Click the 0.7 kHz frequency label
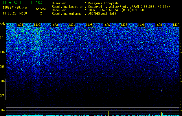The height and width of the screenshot is (116, 182). tap(2, 96)
